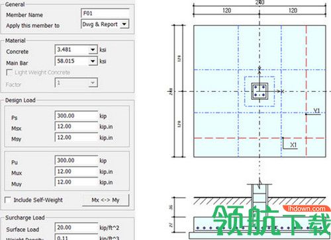Open the Concrete strength dropdown arrow
This screenshot has height=240, width=331.
93,50
